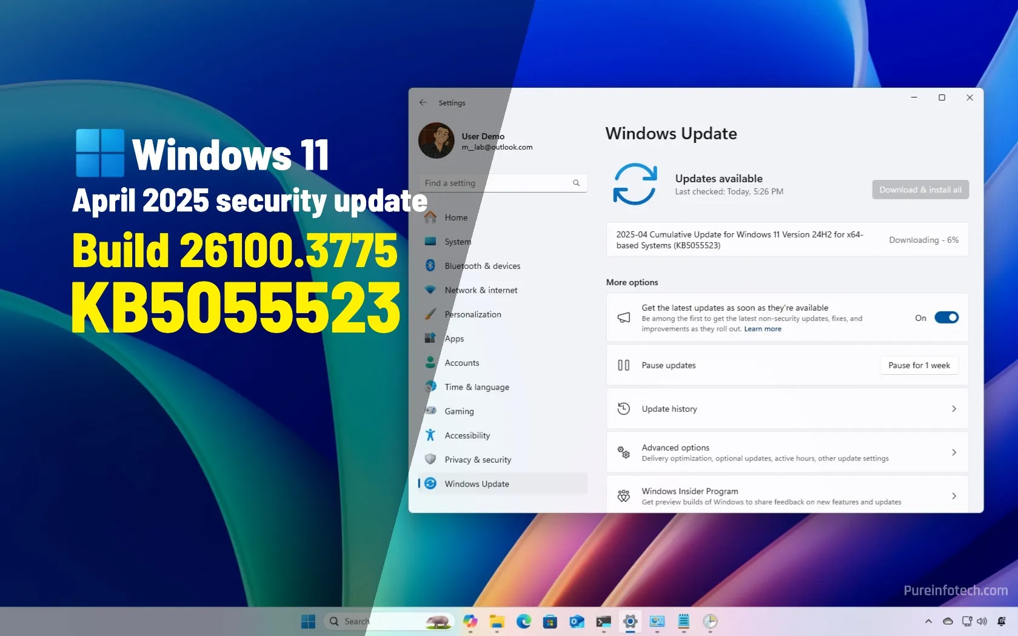Viewport: 1018px width, 636px height.
Task: Click the Privacy & security shield icon
Action: pyautogui.click(x=430, y=459)
